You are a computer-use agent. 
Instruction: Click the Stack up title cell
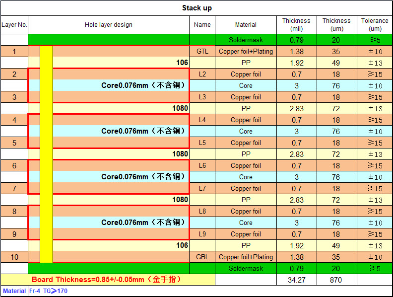click(x=197, y=8)
